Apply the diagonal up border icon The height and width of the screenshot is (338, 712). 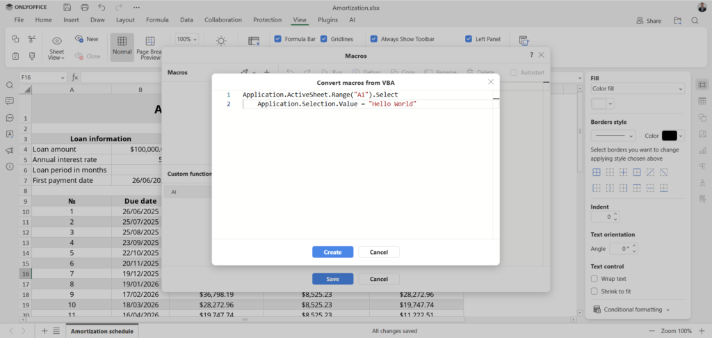pyautogui.click(x=650, y=172)
